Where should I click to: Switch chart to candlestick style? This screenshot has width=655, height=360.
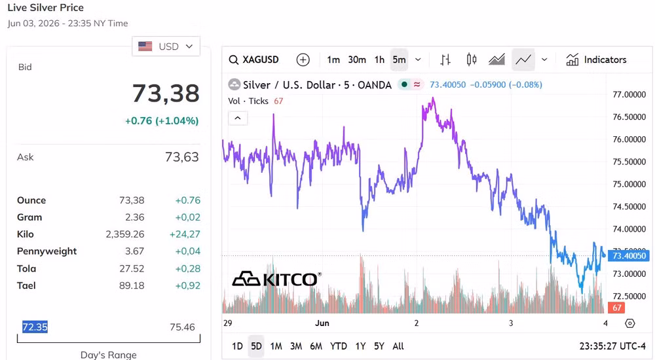[x=471, y=60]
